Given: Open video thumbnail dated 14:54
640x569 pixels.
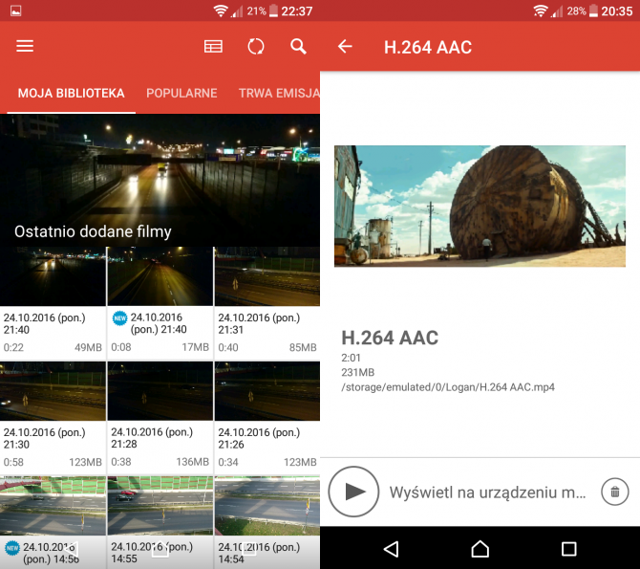Looking at the screenshot, I should 267,506.
